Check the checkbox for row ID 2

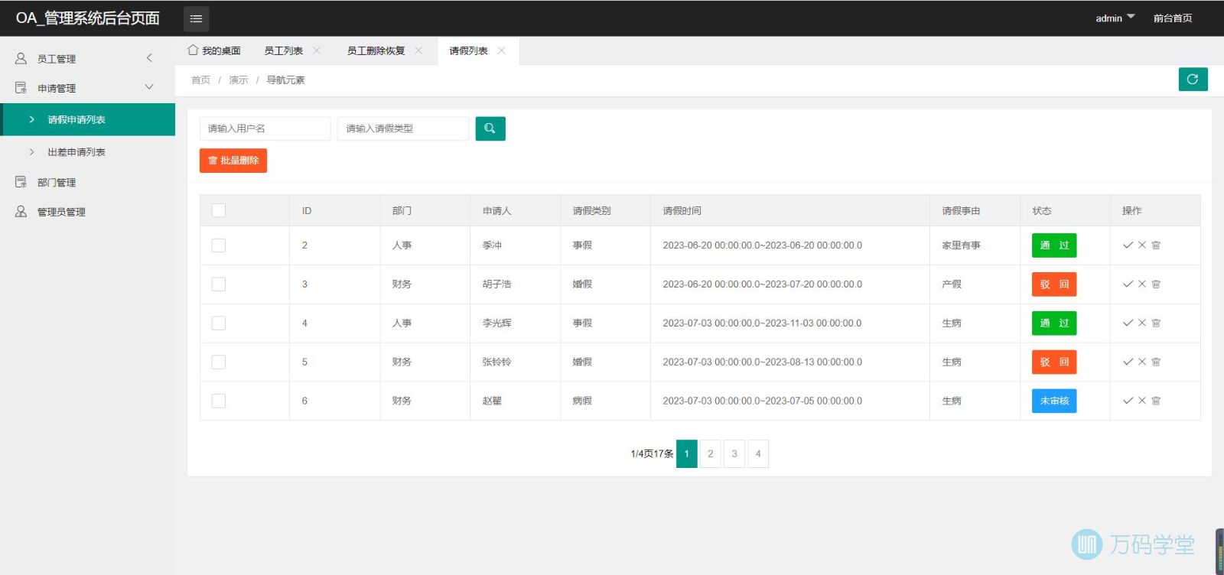point(219,245)
